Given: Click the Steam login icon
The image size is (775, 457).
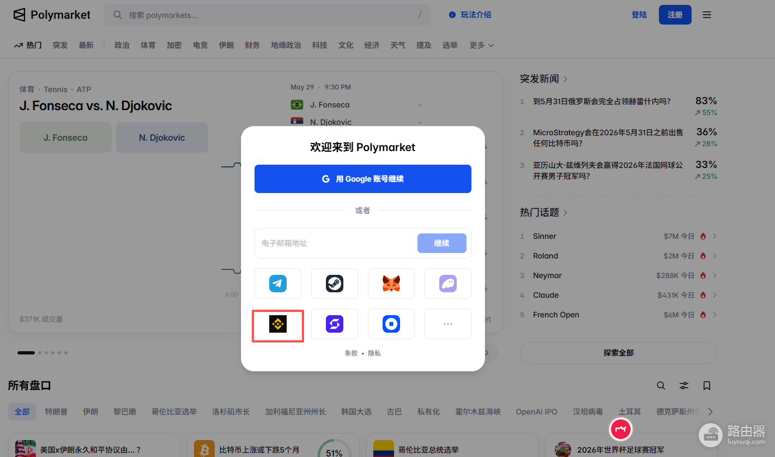Looking at the screenshot, I should click(335, 284).
